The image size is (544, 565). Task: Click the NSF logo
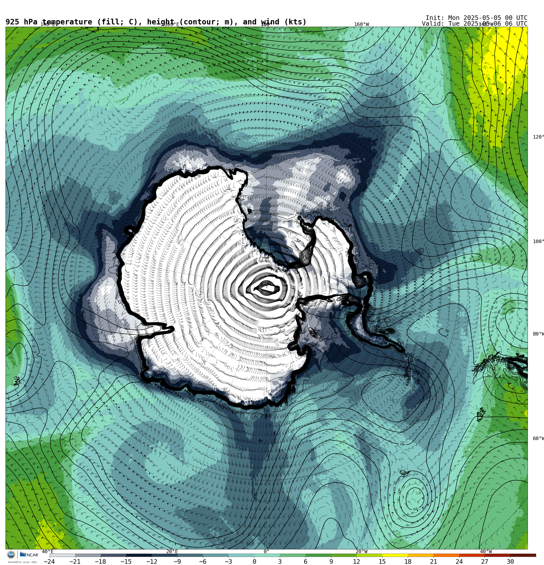pyautogui.click(x=11, y=555)
